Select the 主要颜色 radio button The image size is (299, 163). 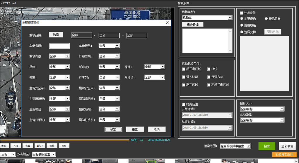(x=242, y=18)
